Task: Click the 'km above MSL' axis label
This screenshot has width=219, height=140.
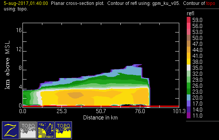Action: pyautogui.click(x=7, y=65)
